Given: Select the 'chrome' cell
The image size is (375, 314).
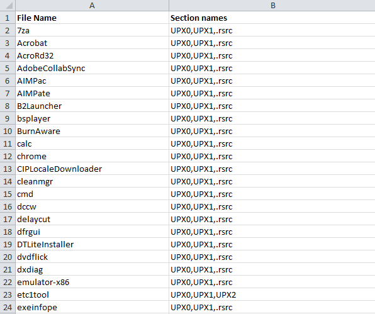Looking at the screenshot, I should coord(92,156).
